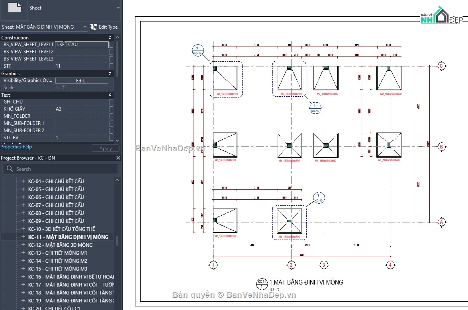Select sheet KC-08 - GHI CHÚ KẾT CẤU
This screenshot has height=310, width=468.
click(x=56, y=213)
